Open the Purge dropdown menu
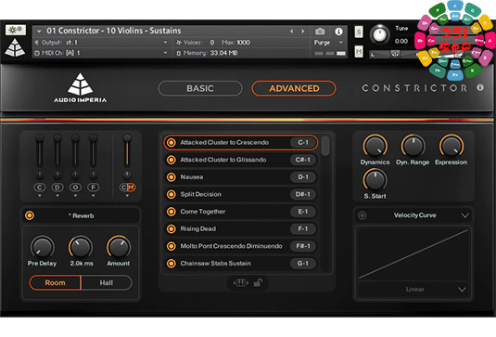 click(328, 43)
